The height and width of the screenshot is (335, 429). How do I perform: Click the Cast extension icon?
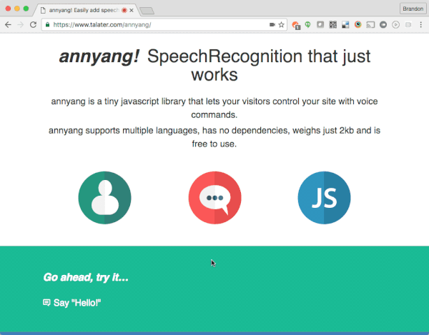[370, 25]
